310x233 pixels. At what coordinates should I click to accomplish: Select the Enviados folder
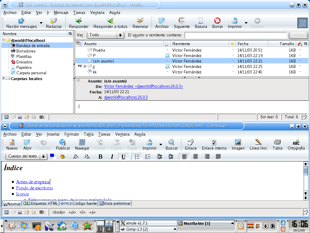point(24,62)
